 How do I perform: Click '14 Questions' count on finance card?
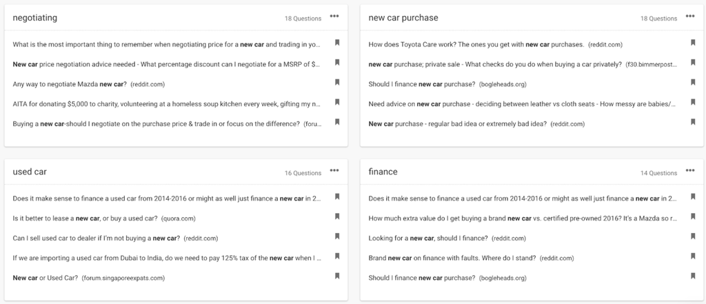coord(658,173)
